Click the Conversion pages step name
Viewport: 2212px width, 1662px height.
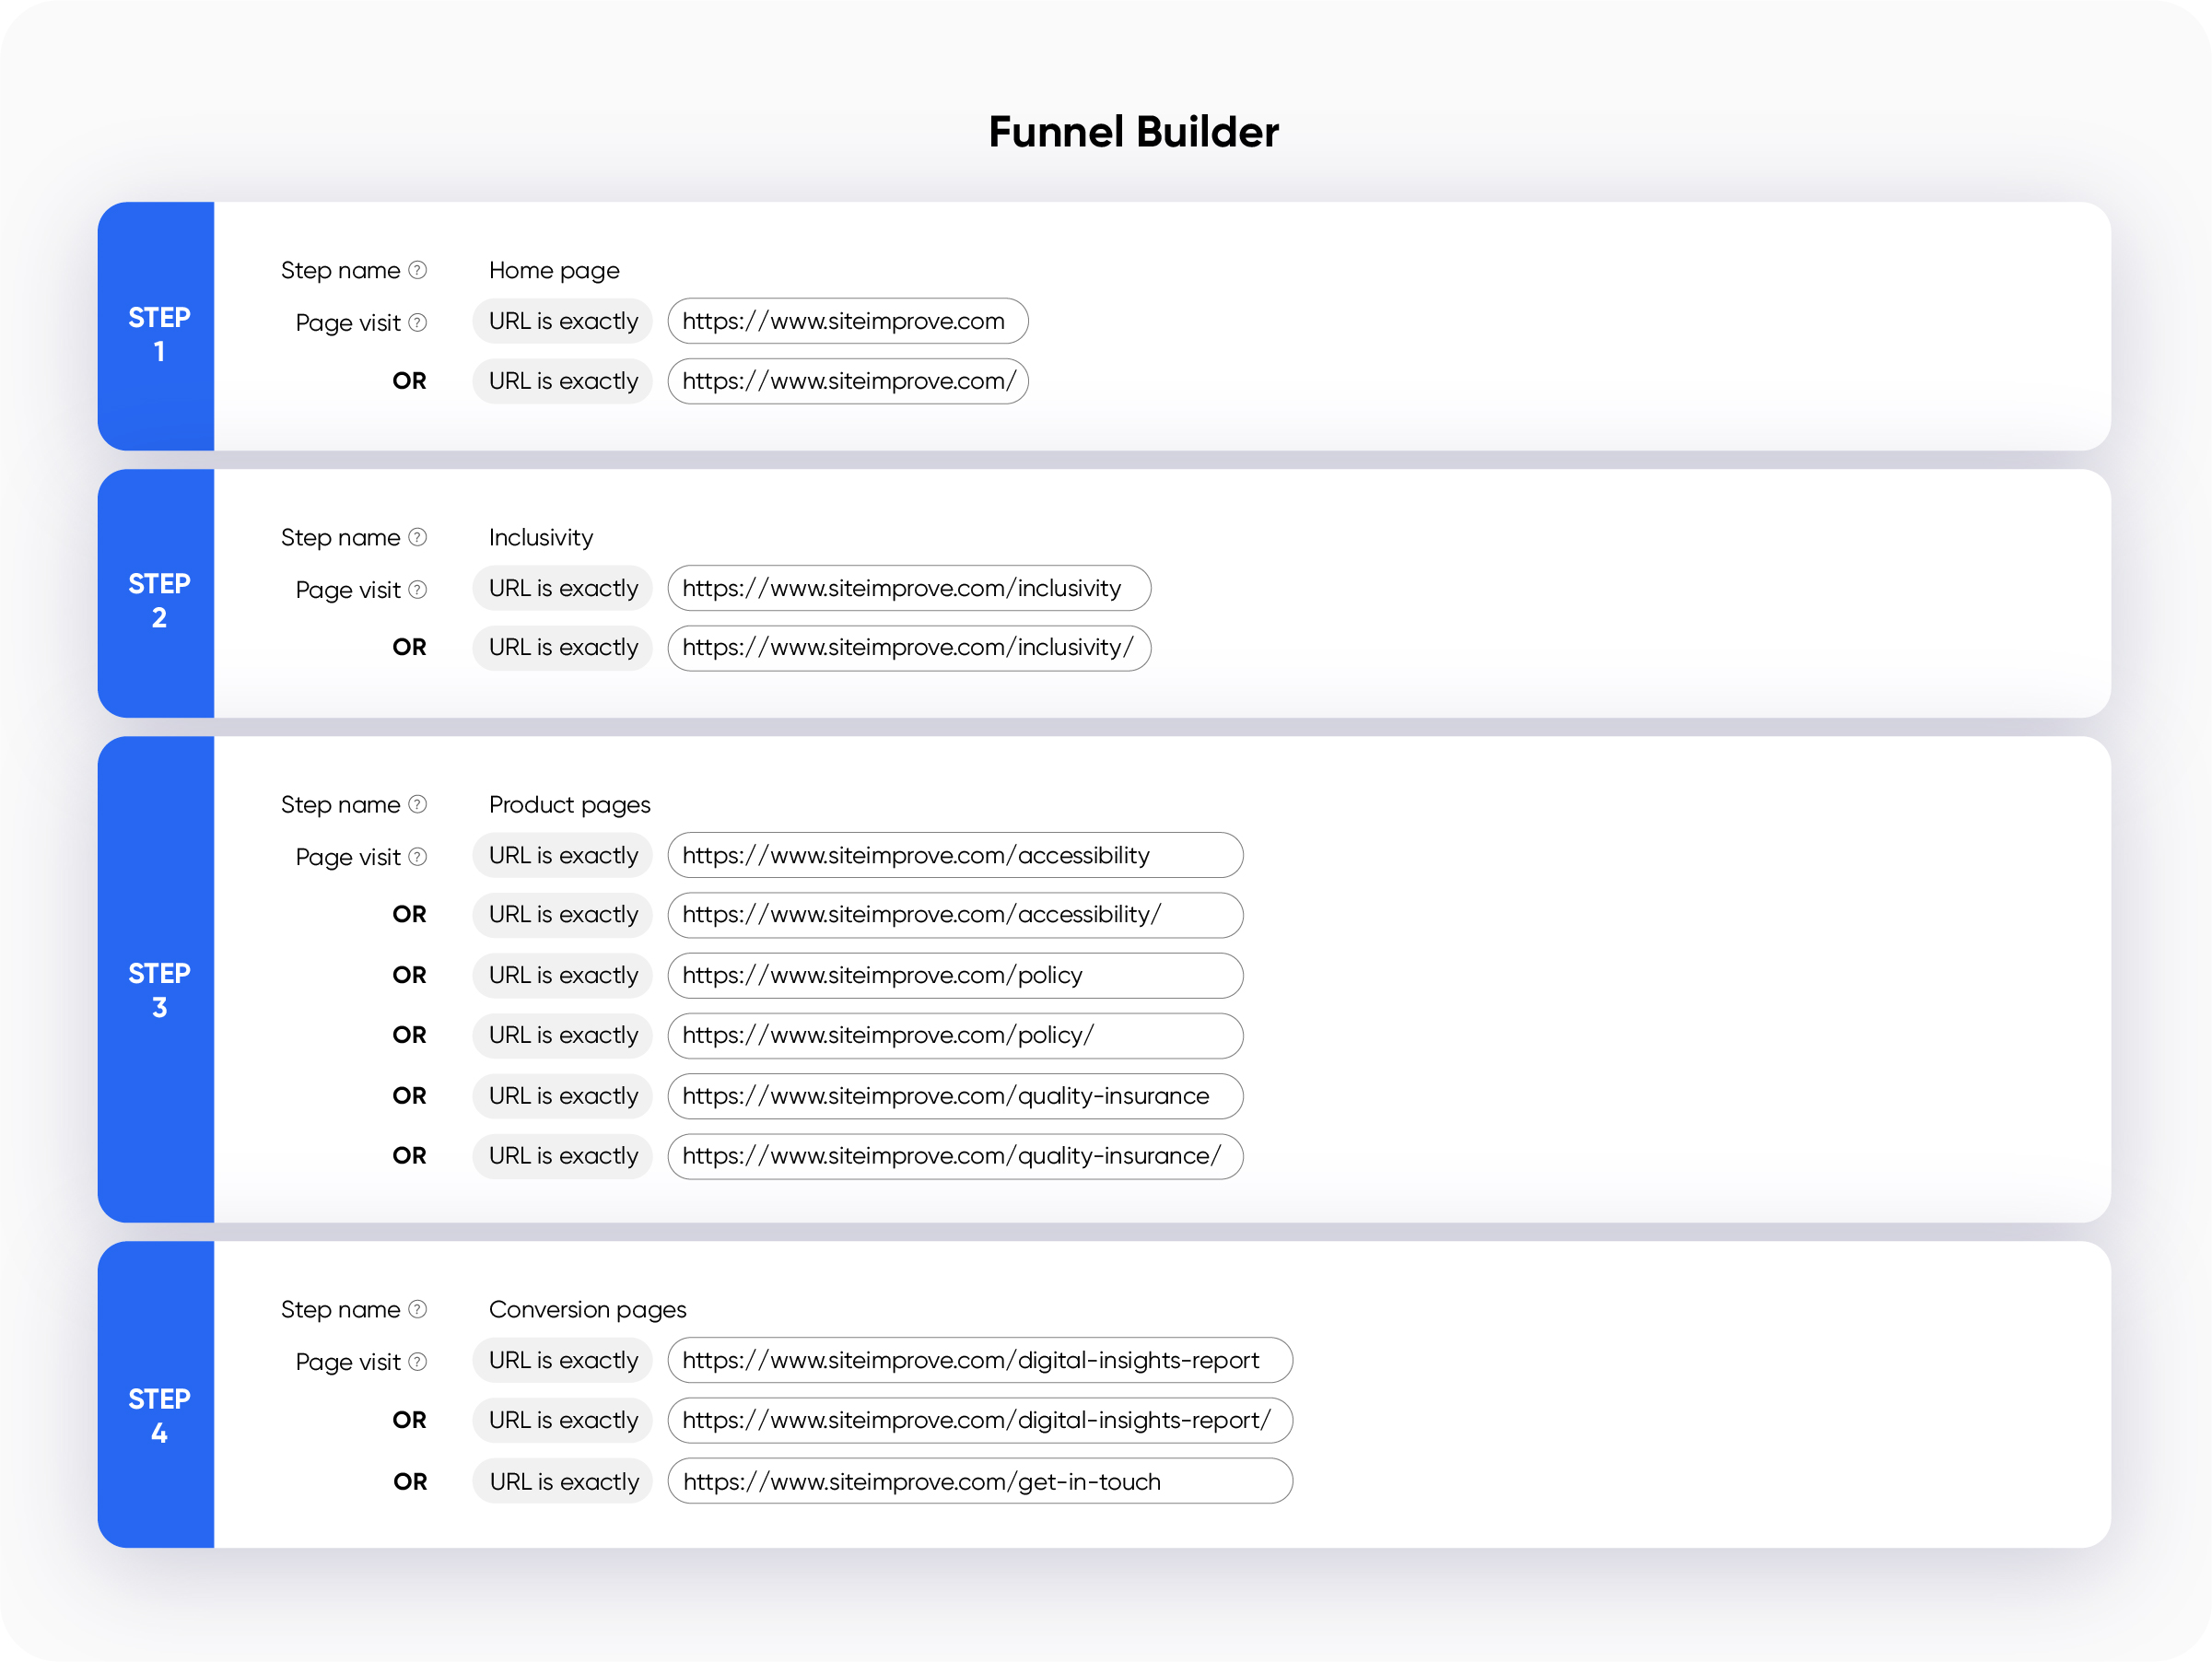pos(587,1309)
